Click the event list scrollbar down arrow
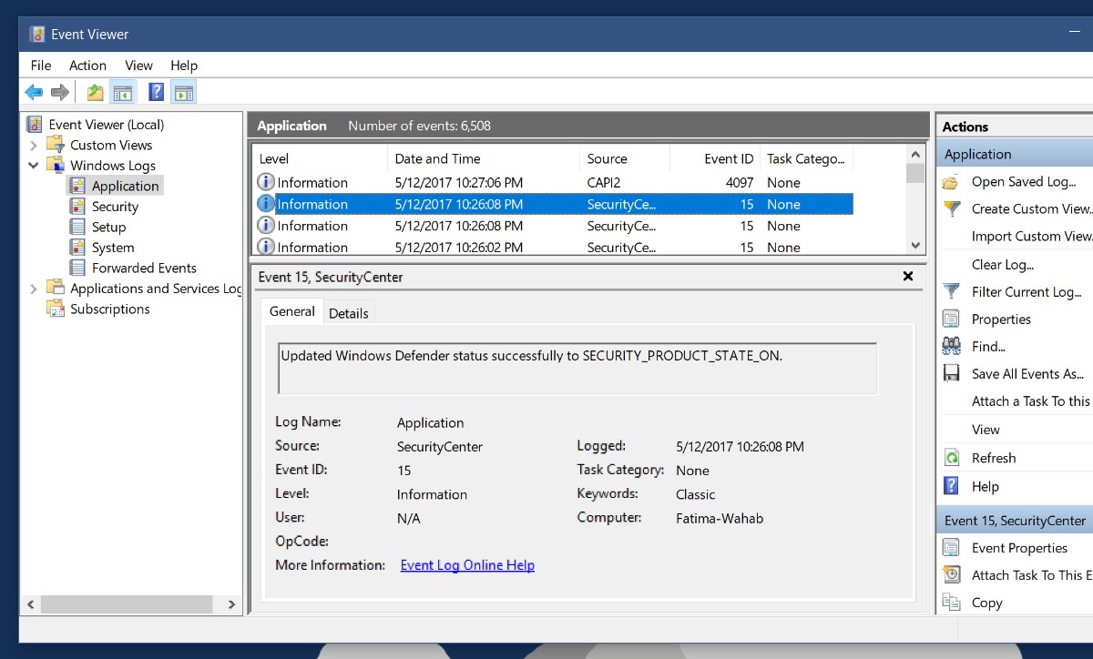1093x659 pixels. [915, 245]
